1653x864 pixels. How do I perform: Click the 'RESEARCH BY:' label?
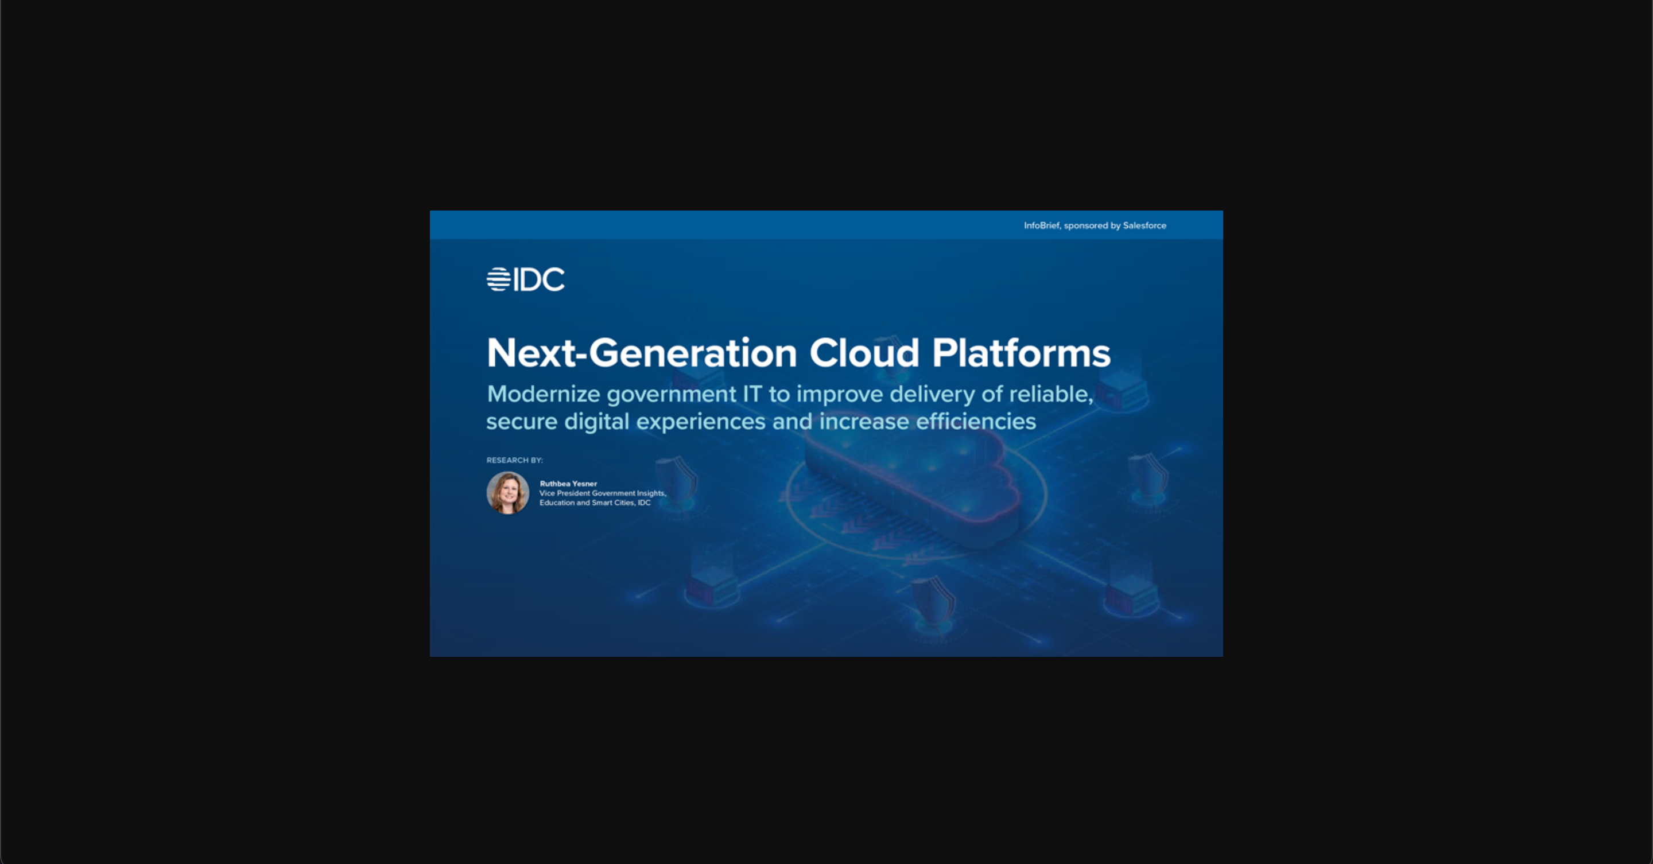click(514, 460)
